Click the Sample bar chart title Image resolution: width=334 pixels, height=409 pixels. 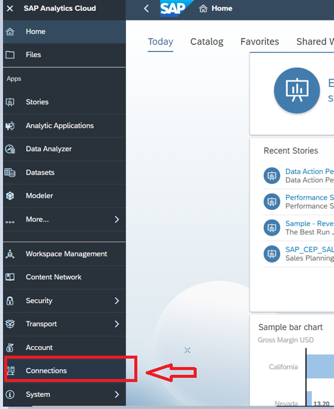[x=290, y=327]
